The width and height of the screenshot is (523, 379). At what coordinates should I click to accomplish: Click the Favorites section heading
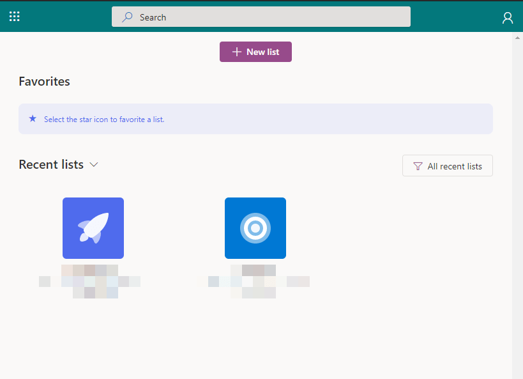[x=44, y=81]
